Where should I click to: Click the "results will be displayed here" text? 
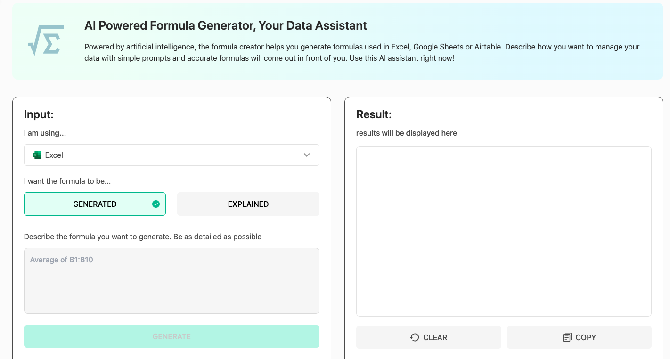(x=406, y=133)
